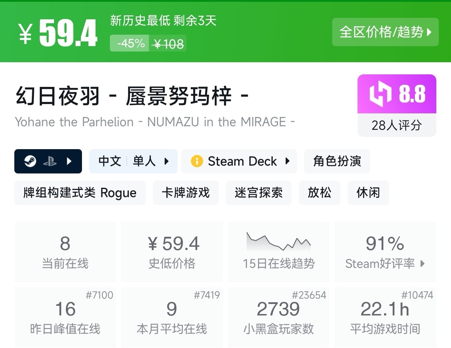451x348 pixels.
Task: Choose the 休闲 tag
Action: [x=368, y=193]
